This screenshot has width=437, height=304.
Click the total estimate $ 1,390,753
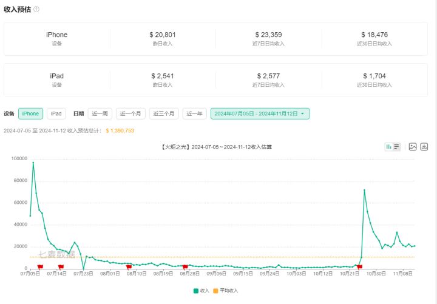(120, 130)
